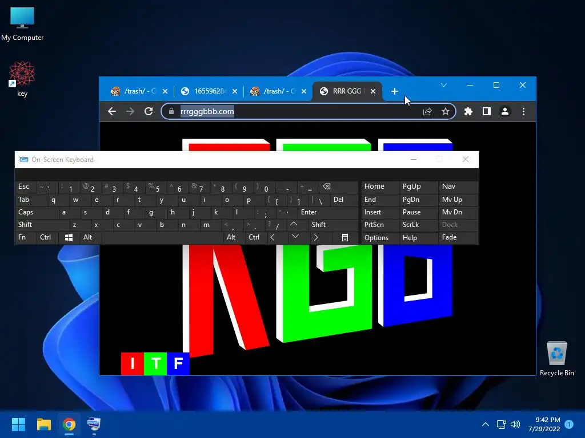Click Windows logo key on keyboard
This screenshot has width=585, height=438.
point(69,238)
